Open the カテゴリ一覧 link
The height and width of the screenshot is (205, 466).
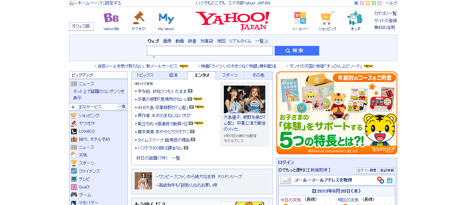385,13
